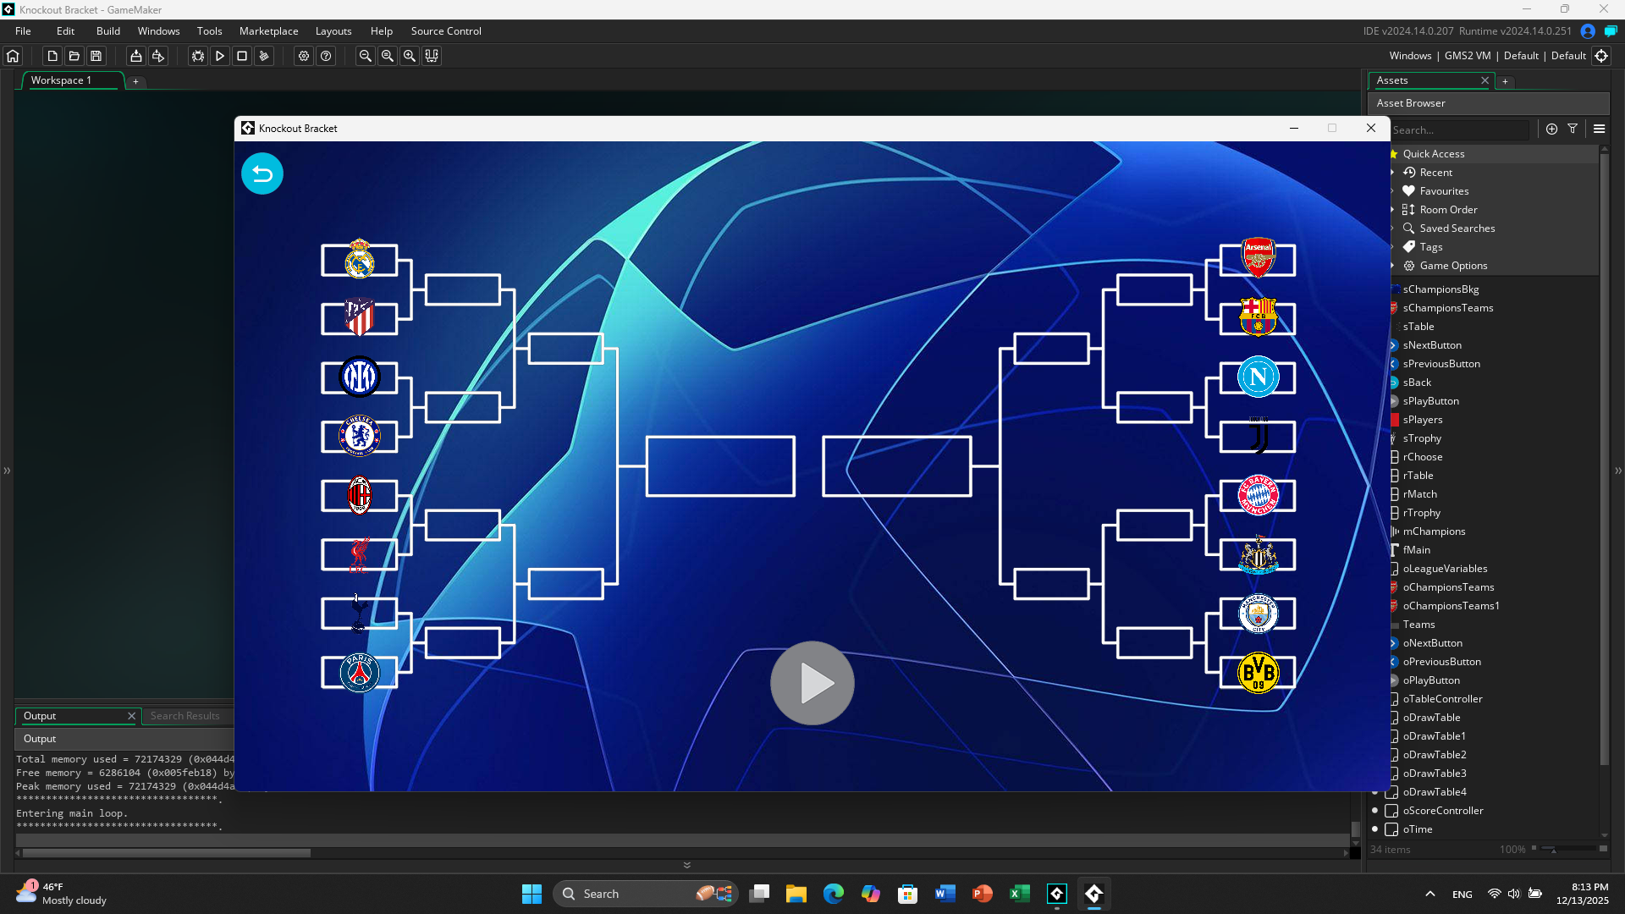The width and height of the screenshot is (1625, 914).
Task: Clean the project cache with the broom icon
Action: 264,56
